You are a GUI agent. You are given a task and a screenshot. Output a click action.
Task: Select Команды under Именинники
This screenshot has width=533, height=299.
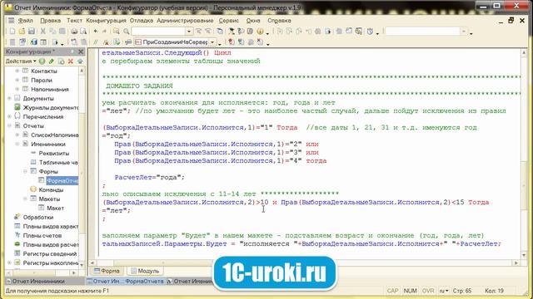click(51, 190)
